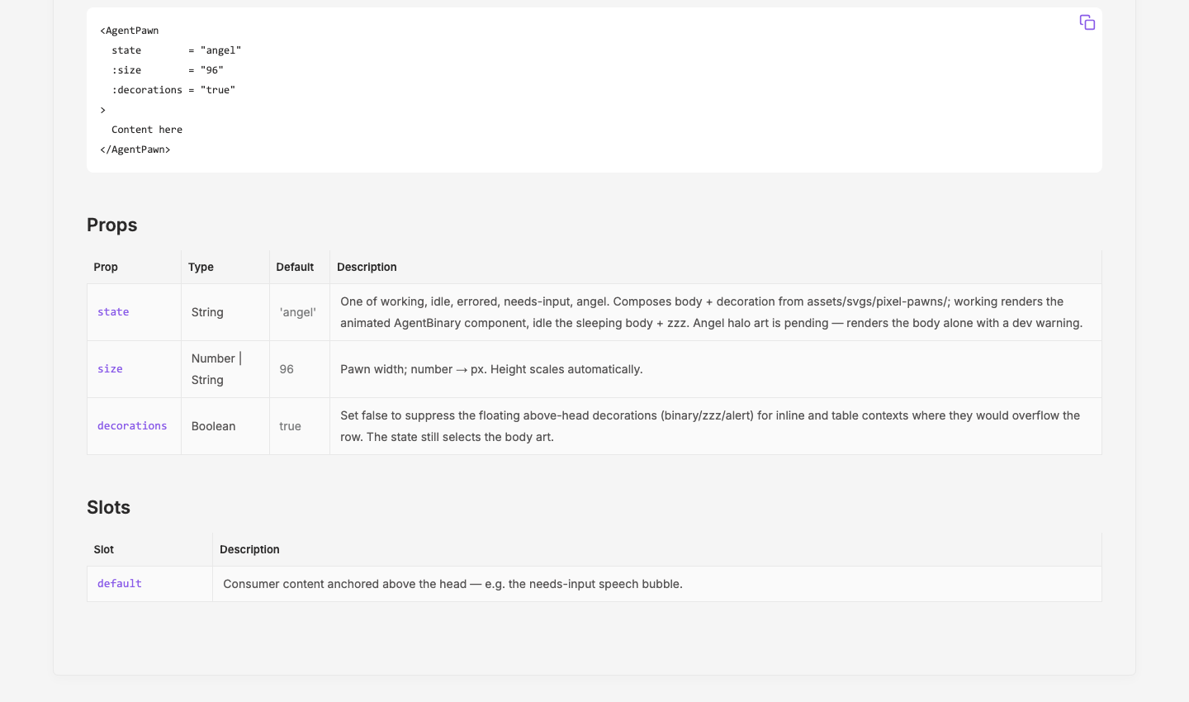Select the Slots section heading
Viewport: 1189px width, 702px height.
pos(109,507)
